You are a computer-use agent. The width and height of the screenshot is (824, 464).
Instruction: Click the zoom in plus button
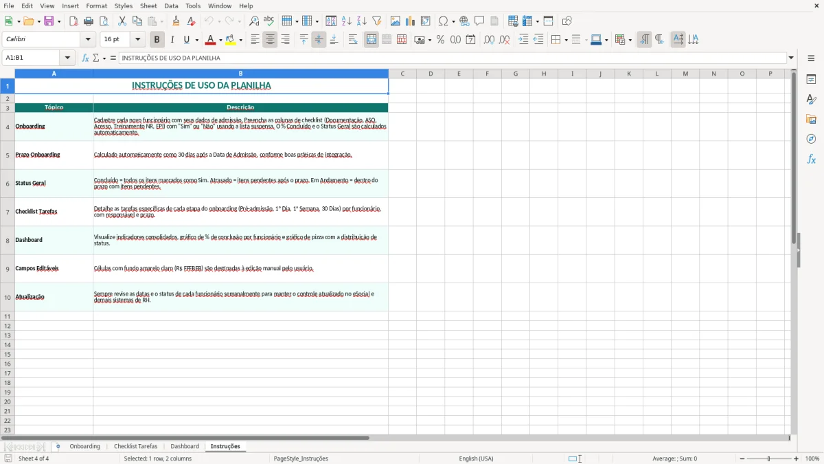tap(797, 459)
